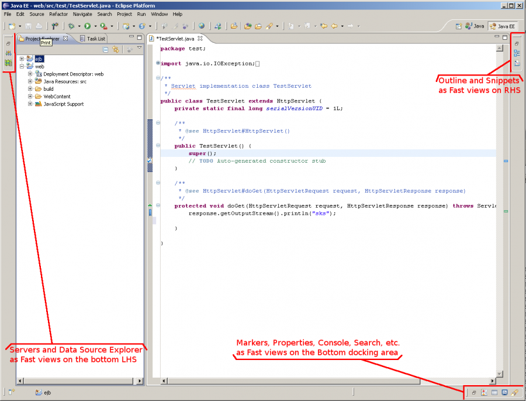Open the Console fast view icon
This screenshot has width=526, height=401.
click(x=504, y=393)
